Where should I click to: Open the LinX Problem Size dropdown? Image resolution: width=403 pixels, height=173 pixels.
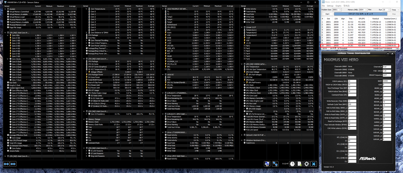coord(337,10)
